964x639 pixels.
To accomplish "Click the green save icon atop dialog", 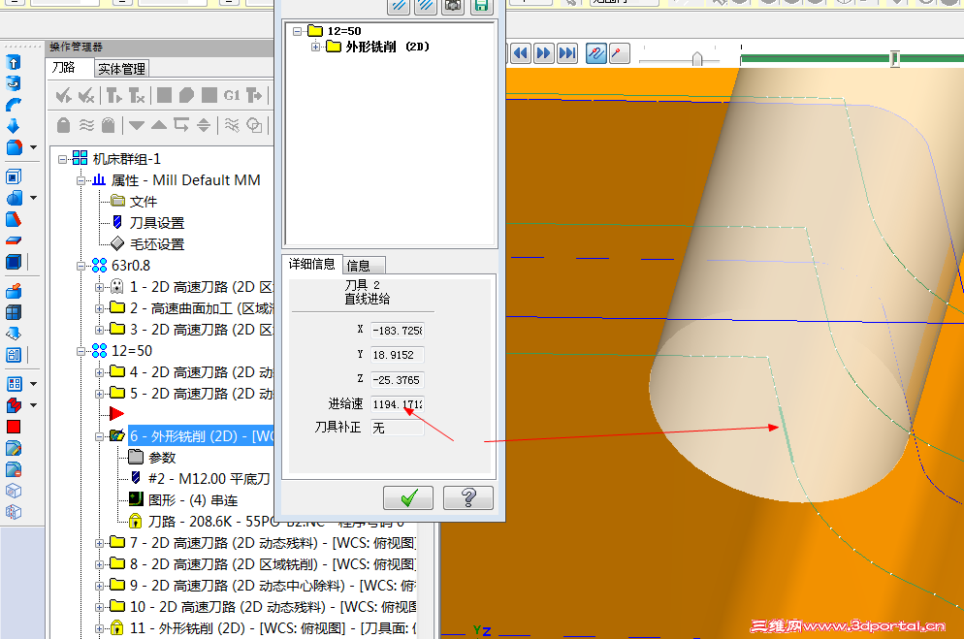I will tap(481, 6).
